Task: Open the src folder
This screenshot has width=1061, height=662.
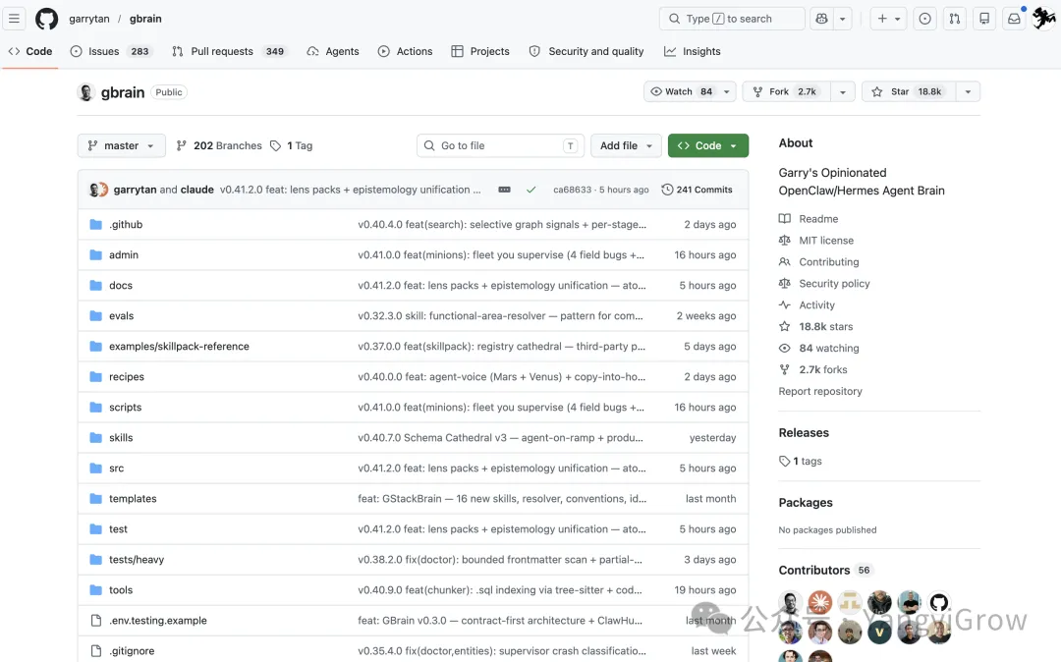Action: [x=116, y=468]
